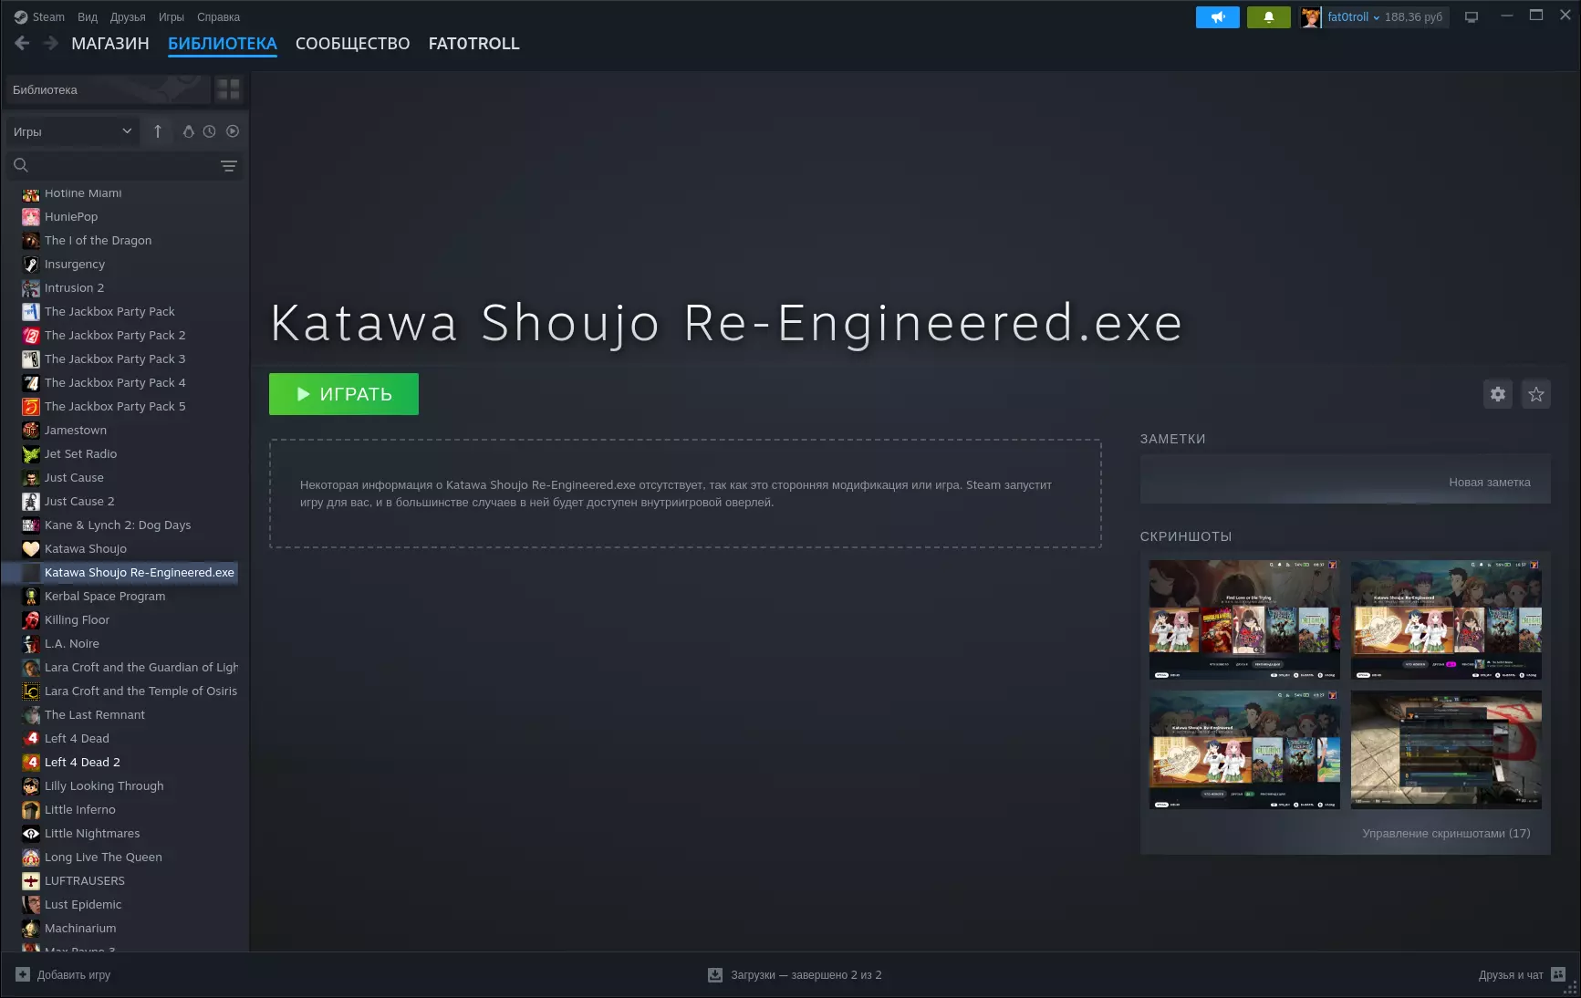Expand the Игры category dropdown
This screenshot has width=1581, height=998.
(72, 131)
